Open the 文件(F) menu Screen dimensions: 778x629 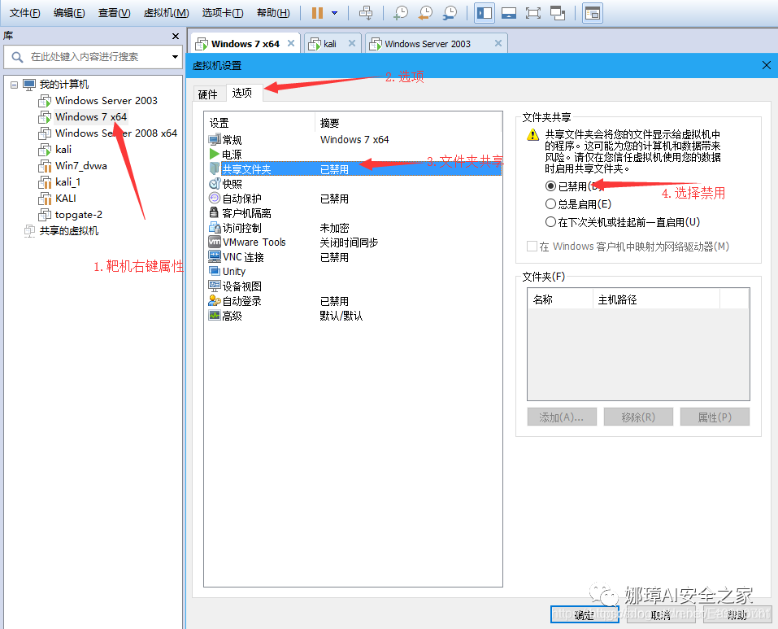pos(25,13)
